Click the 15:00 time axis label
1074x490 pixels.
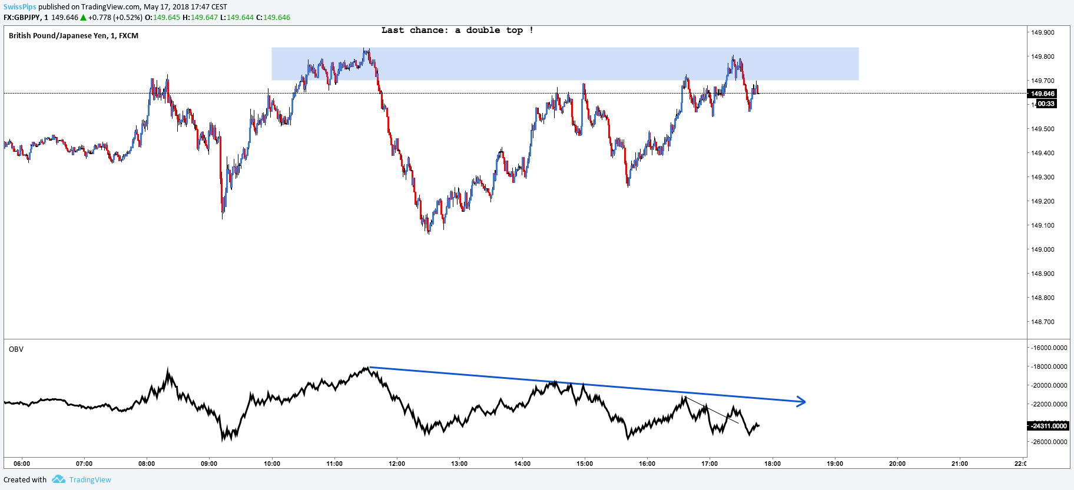point(585,464)
